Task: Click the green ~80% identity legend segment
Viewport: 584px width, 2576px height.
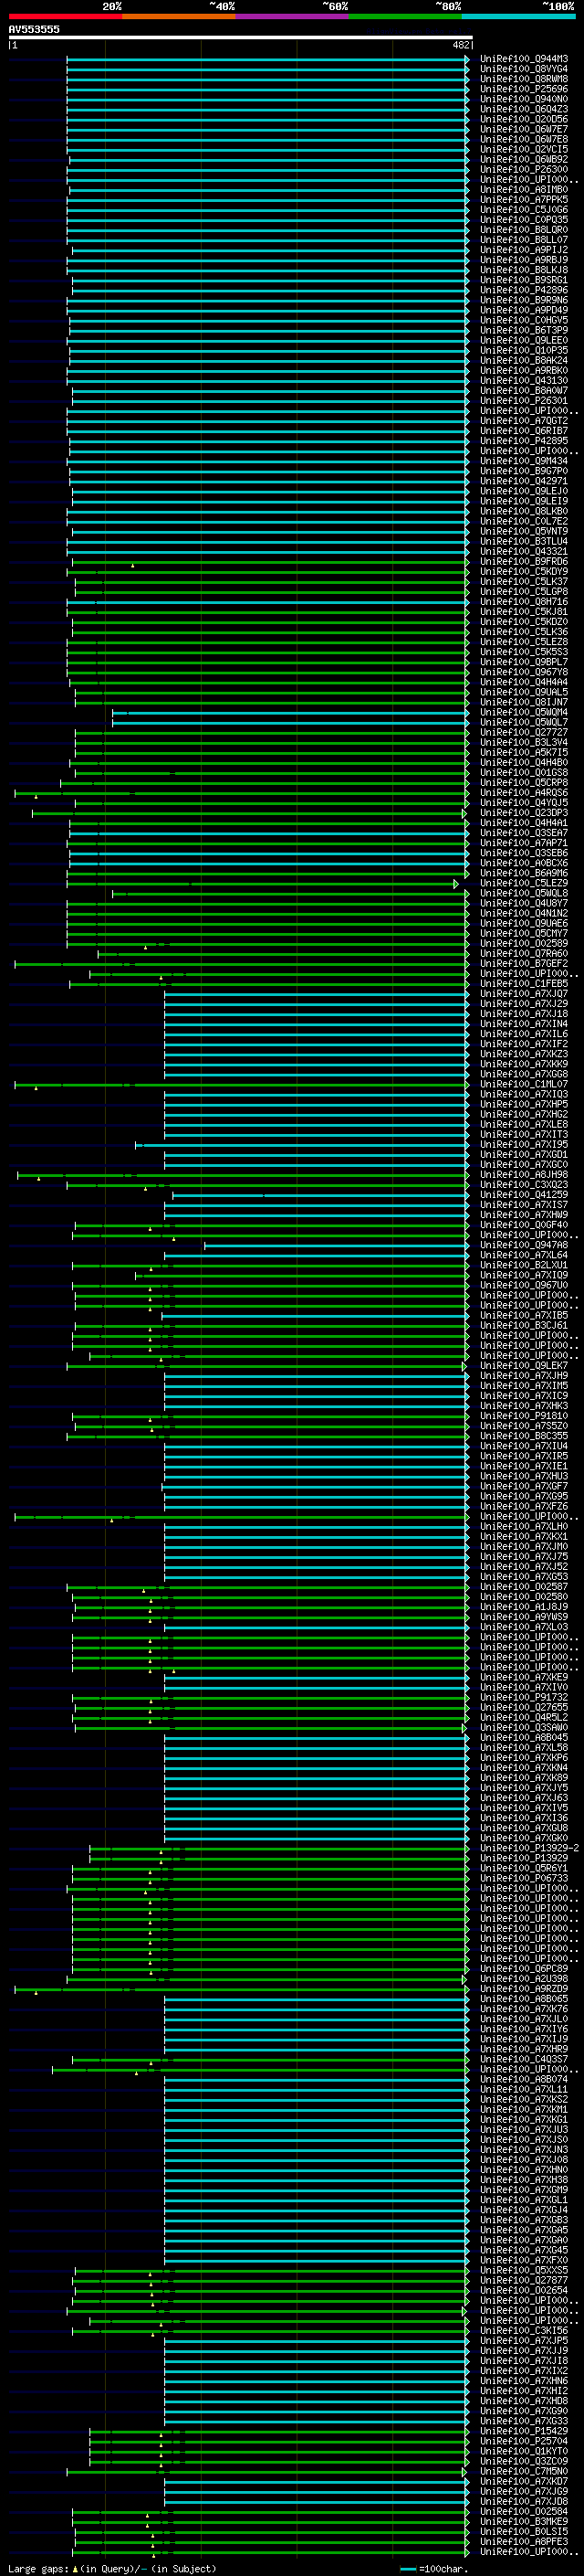Action: (405, 16)
